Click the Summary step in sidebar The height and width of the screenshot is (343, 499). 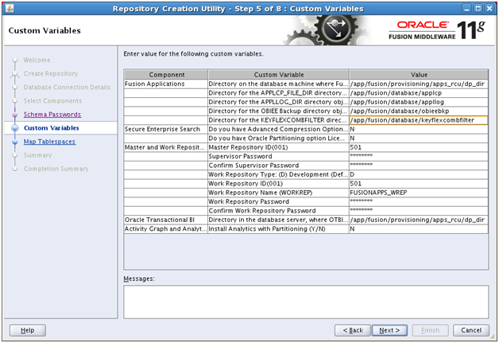(37, 155)
